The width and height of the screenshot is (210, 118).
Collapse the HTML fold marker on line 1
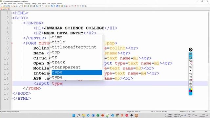(x=12, y=13)
